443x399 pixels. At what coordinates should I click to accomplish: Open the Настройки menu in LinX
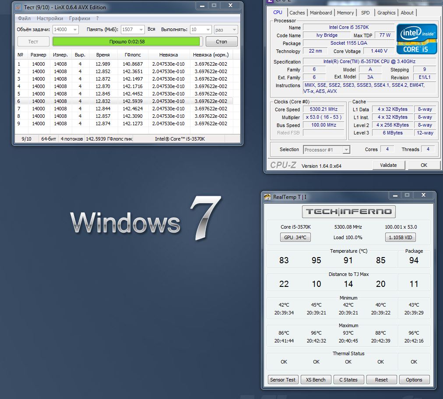50,18
